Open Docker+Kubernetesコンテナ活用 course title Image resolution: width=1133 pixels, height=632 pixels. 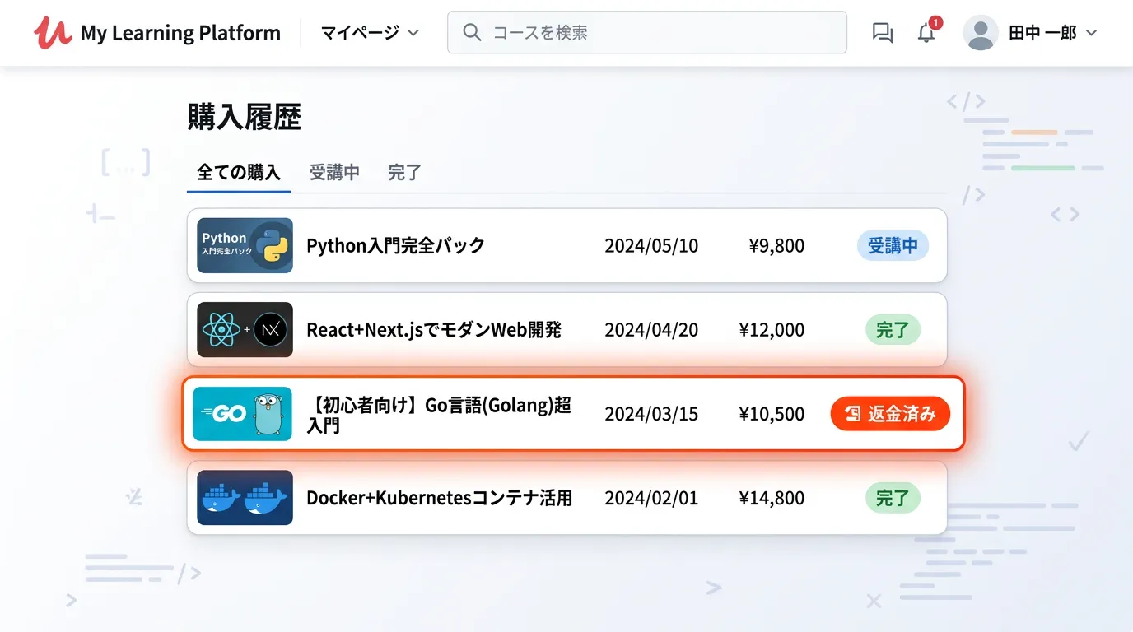(439, 498)
